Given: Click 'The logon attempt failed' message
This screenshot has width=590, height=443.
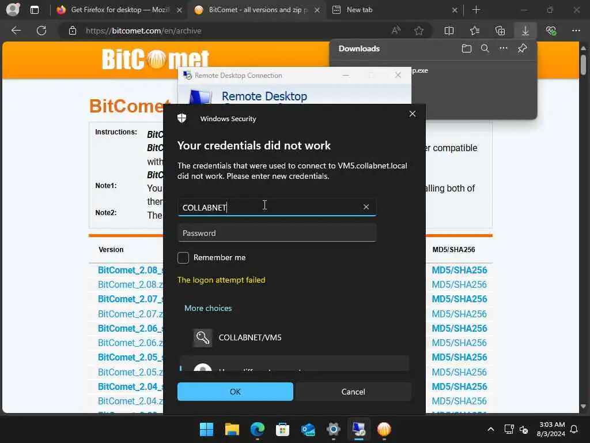Looking at the screenshot, I should (221, 280).
